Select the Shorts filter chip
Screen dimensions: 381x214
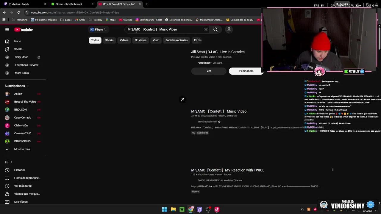click(109, 40)
